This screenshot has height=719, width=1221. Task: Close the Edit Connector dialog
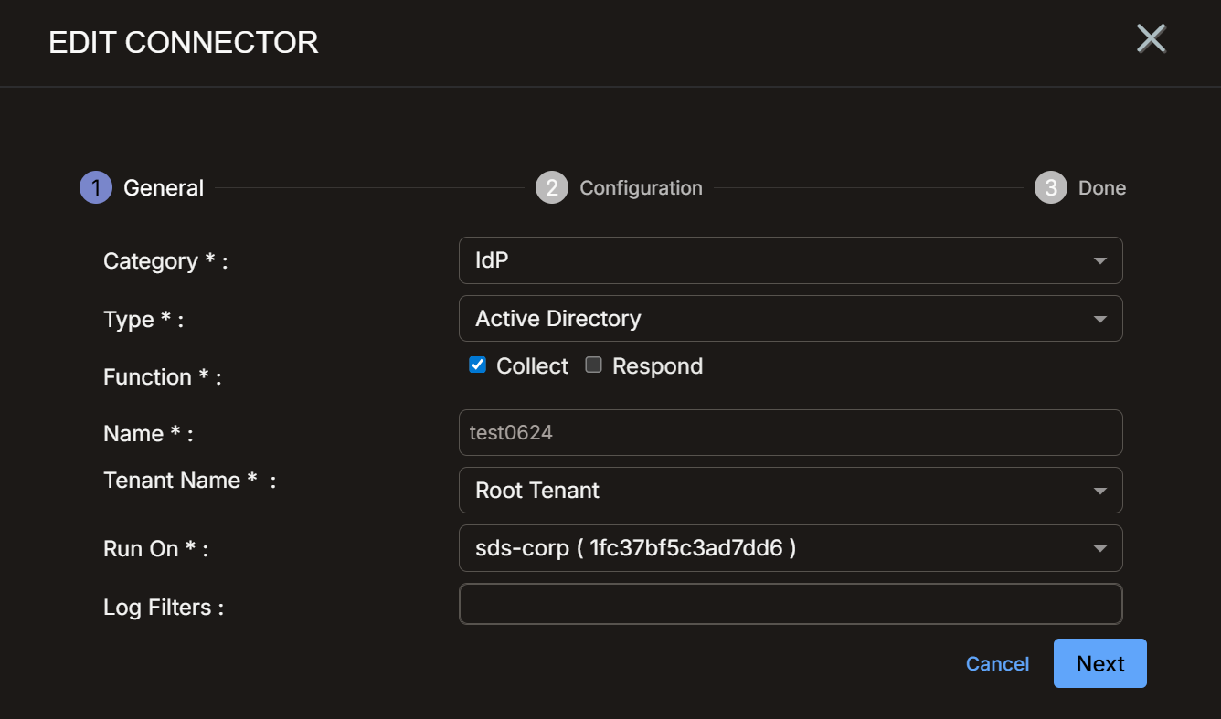(x=1151, y=39)
